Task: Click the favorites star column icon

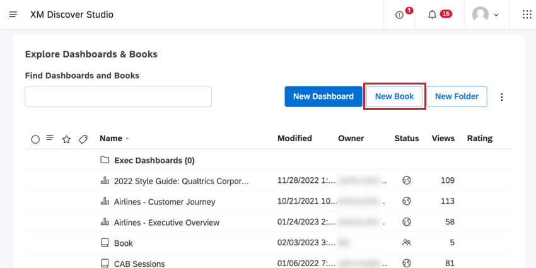Action: 66,139
